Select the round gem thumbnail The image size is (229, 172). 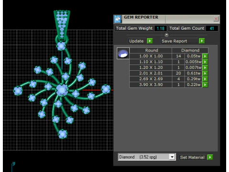[x=123, y=54]
